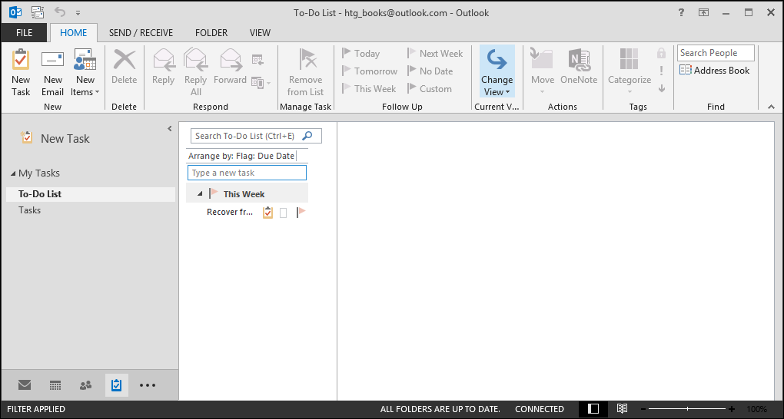The image size is (784, 419).
Task: Select the 'Recover fr...' task
Action: coord(230,213)
